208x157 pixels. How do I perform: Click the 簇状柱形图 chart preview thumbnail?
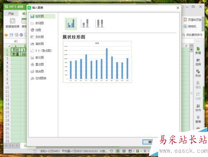pos(97,62)
